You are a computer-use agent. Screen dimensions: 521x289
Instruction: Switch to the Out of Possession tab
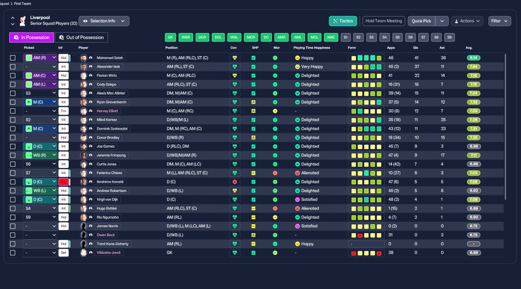tap(81, 38)
